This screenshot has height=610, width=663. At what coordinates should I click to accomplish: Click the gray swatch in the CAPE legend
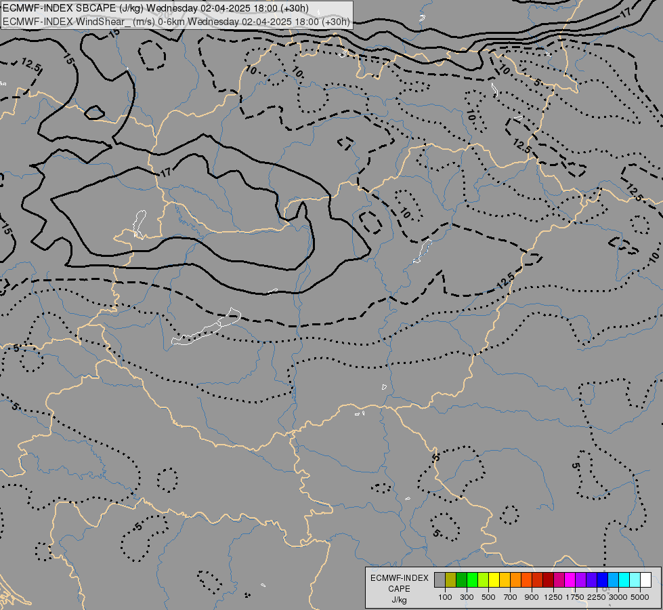tap(440, 579)
